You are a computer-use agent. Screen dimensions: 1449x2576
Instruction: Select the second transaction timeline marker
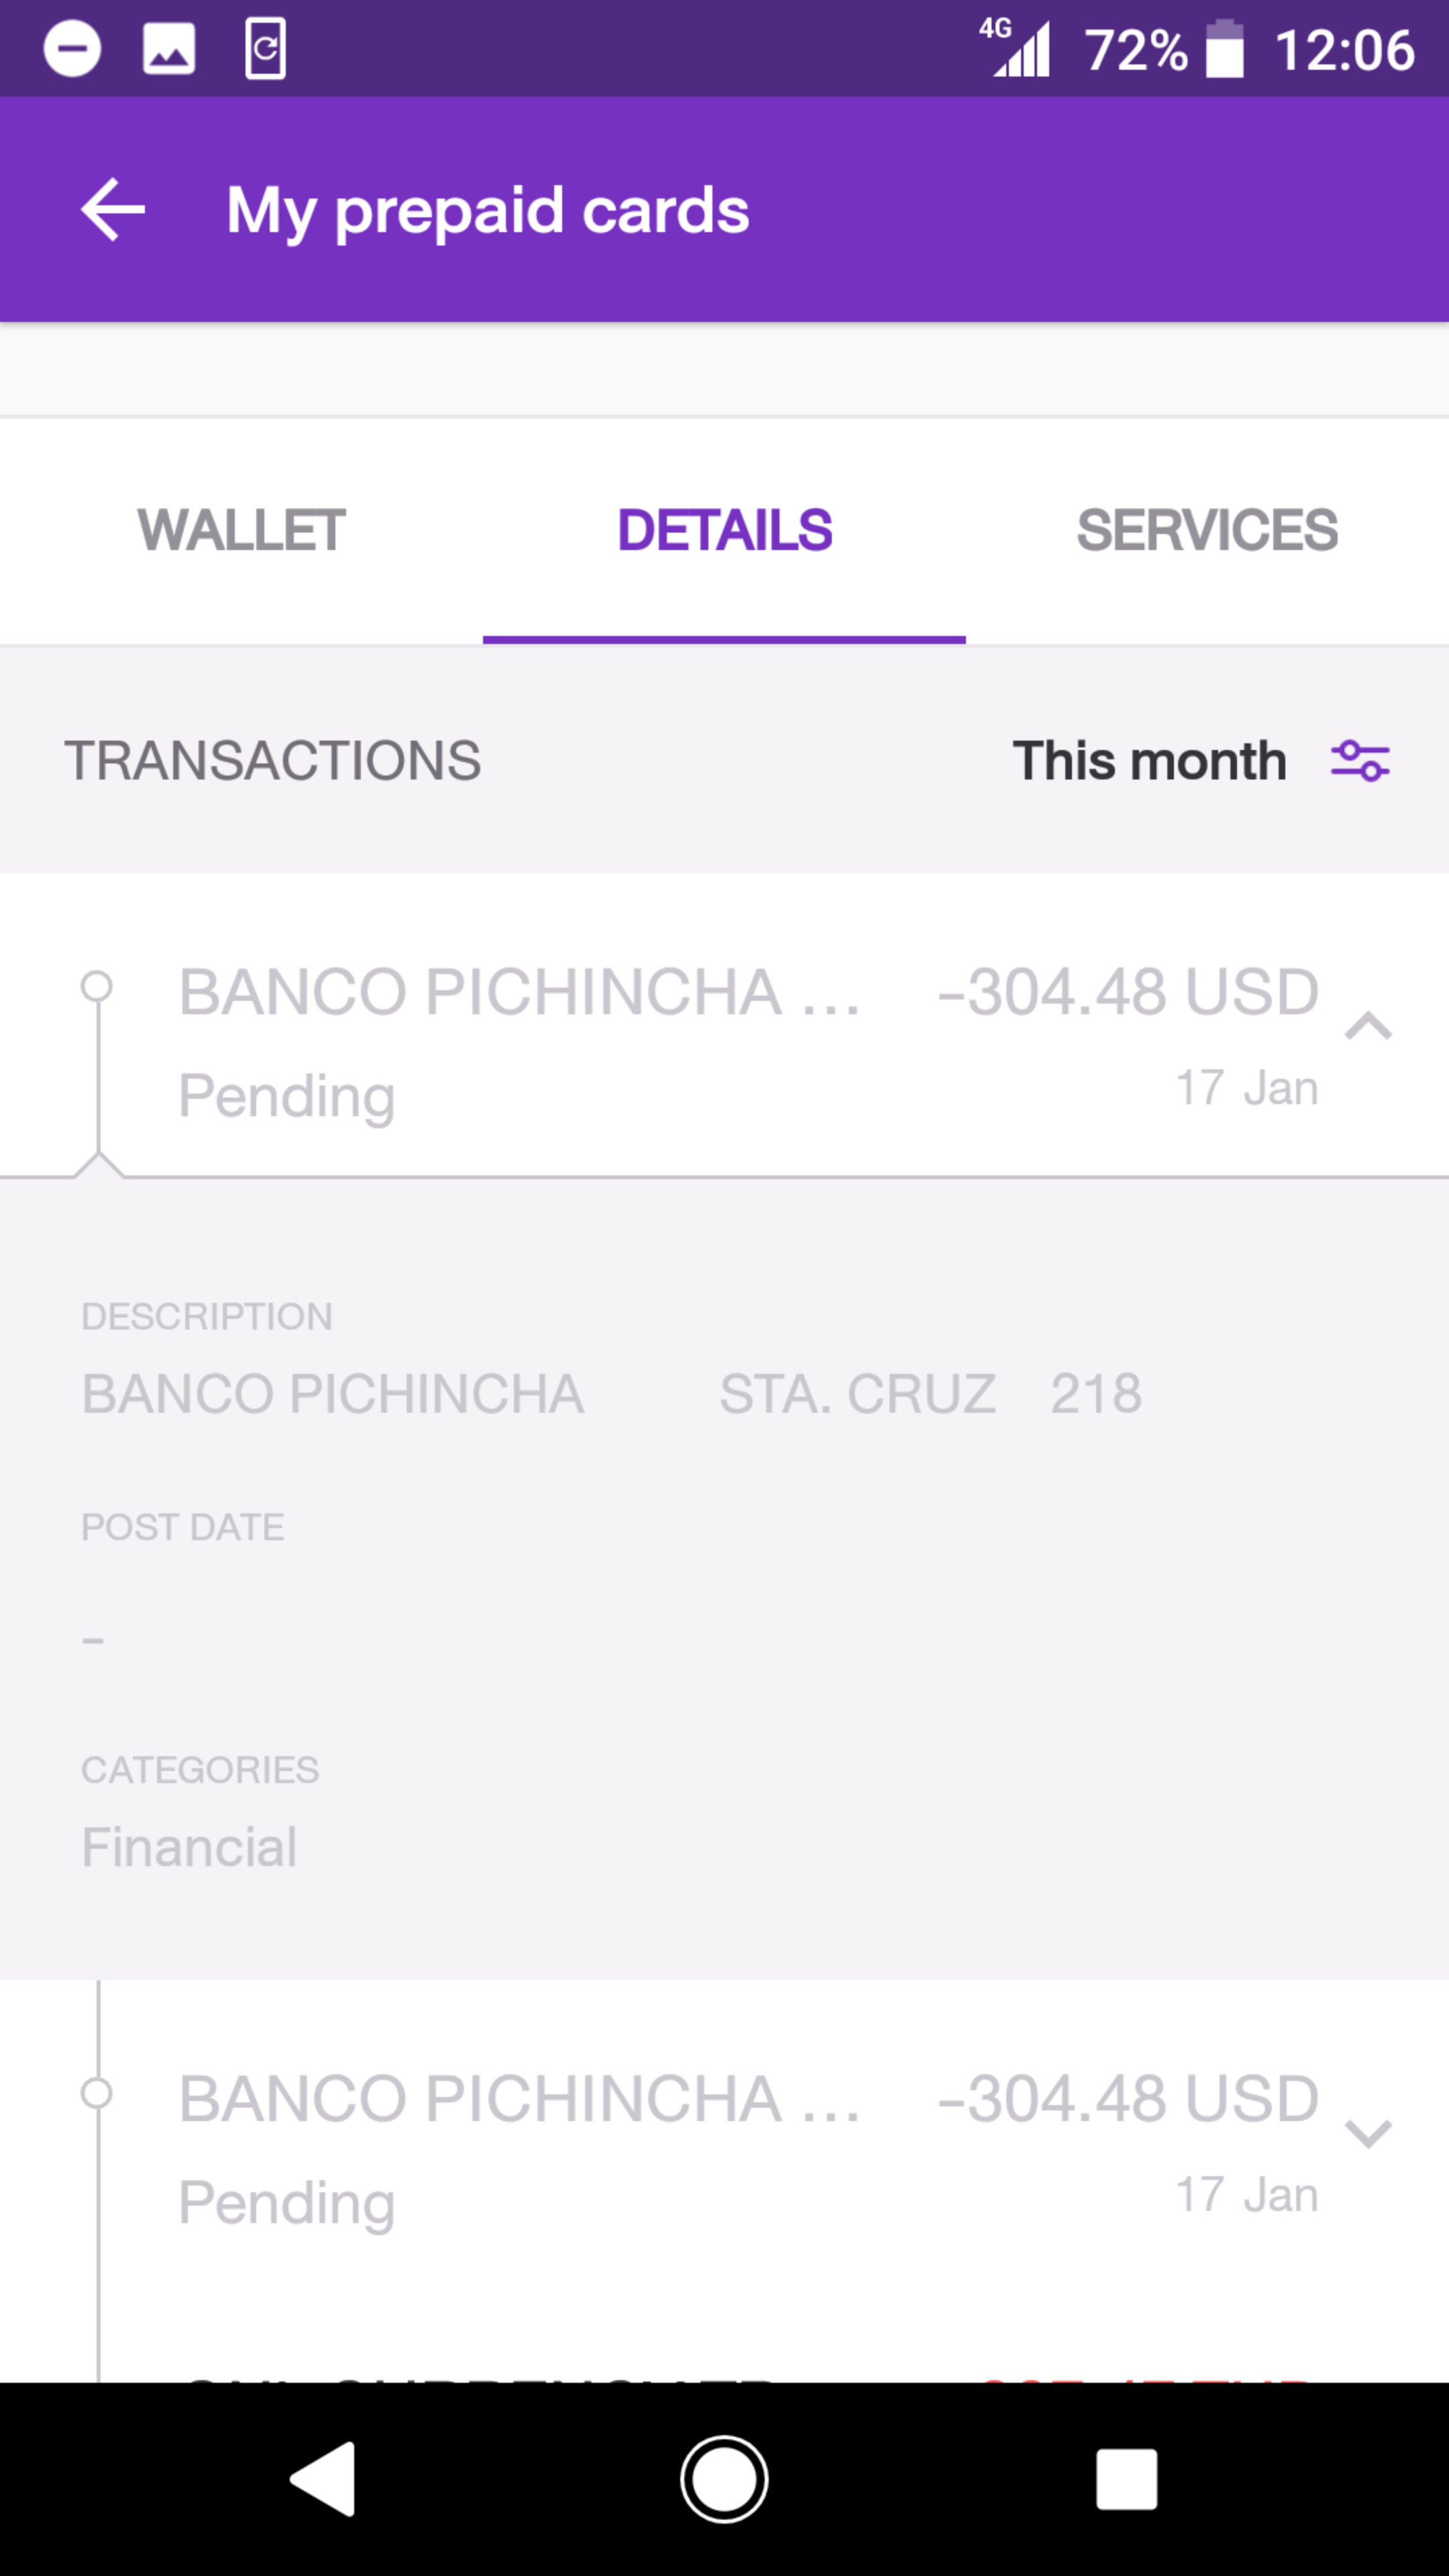click(97, 2093)
